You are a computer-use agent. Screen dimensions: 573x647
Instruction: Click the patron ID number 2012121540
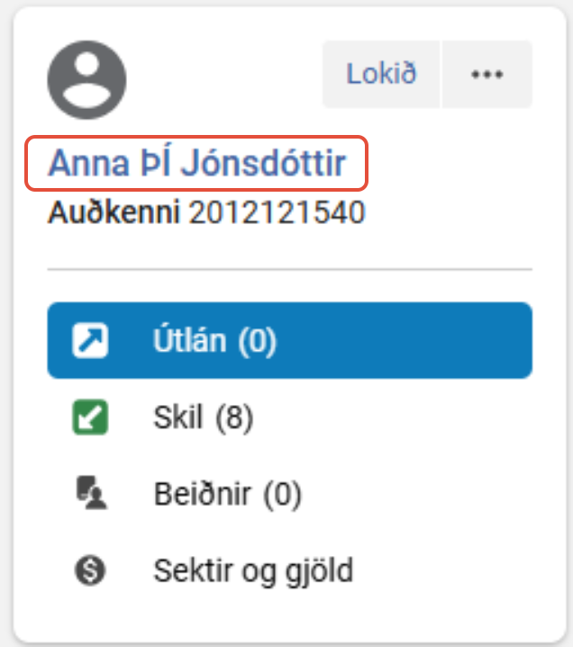tap(276, 213)
